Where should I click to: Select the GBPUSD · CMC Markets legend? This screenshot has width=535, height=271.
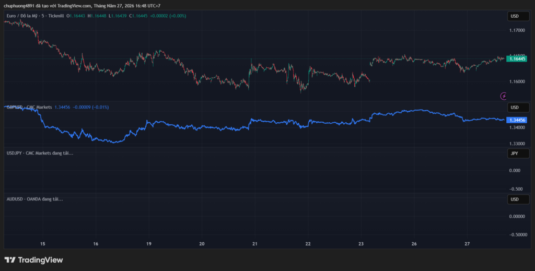29,107
